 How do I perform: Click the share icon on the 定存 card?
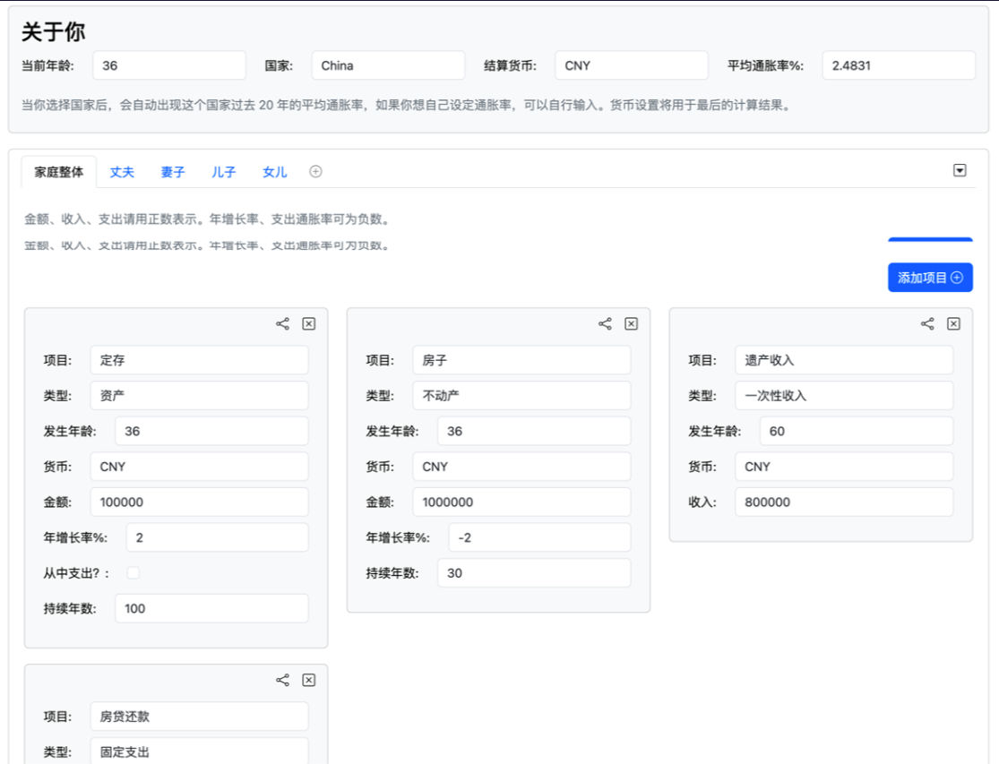pyautogui.click(x=282, y=323)
